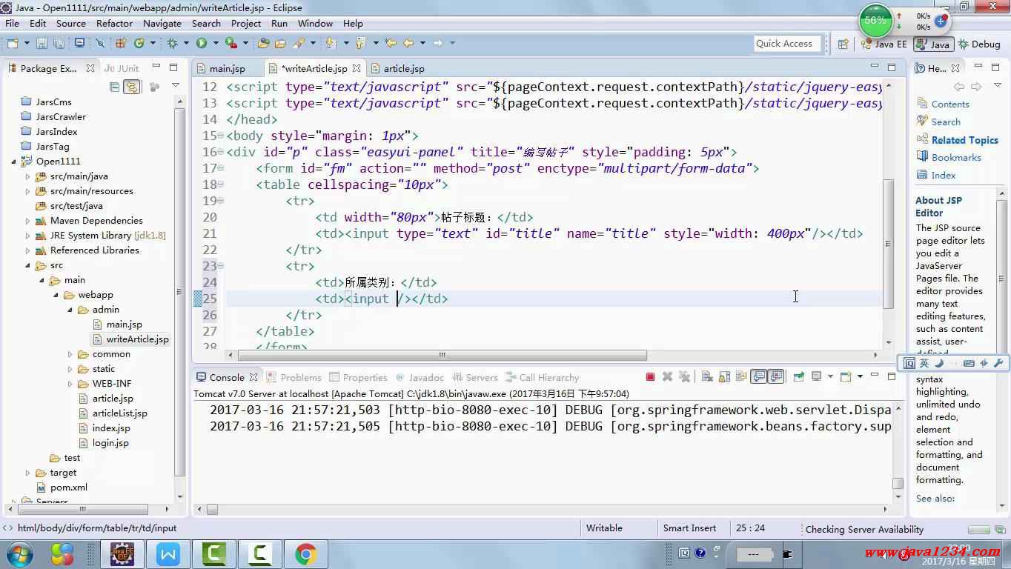Viewport: 1011px width, 569px height.
Task: Toggle fold marker on line 23 tr tag
Action: click(x=221, y=267)
